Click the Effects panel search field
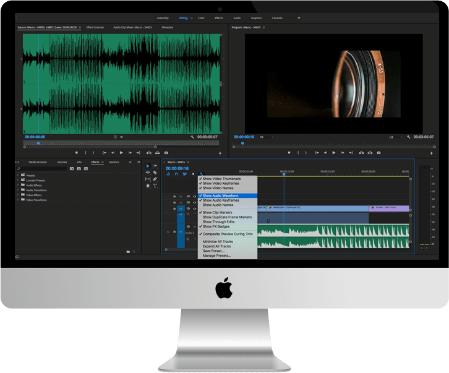Viewport: 449px width, 373px height. (42, 169)
